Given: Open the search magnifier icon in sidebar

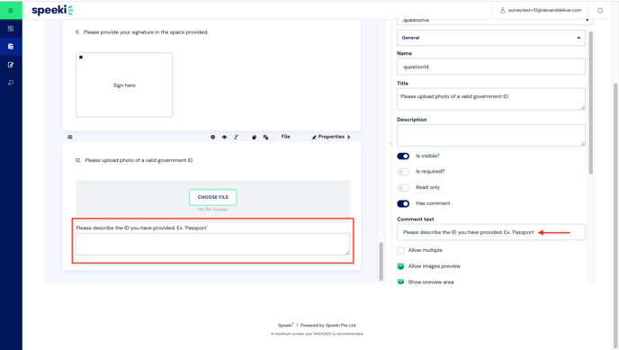Looking at the screenshot, I should pyautogui.click(x=11, y=83).
